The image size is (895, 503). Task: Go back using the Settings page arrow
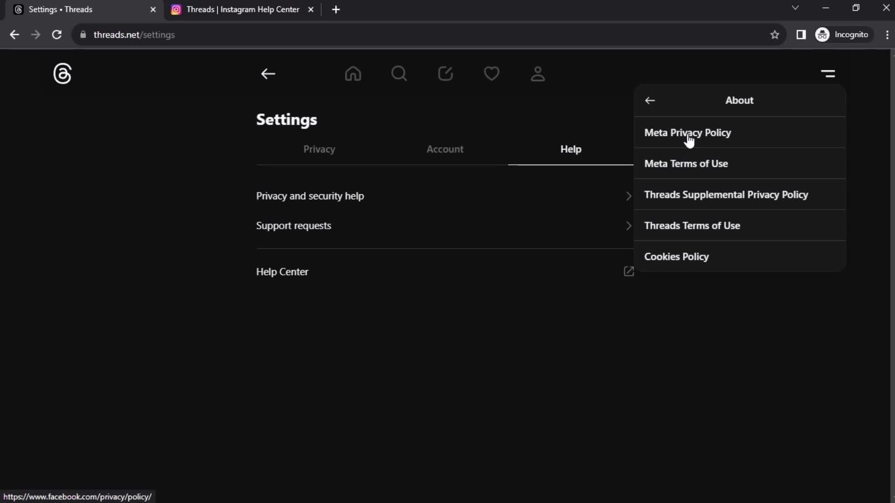click(268, 74)
